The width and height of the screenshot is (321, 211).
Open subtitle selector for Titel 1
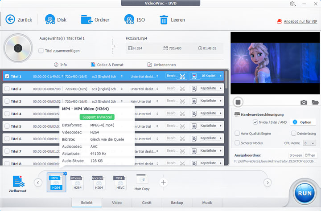[157, 76]
